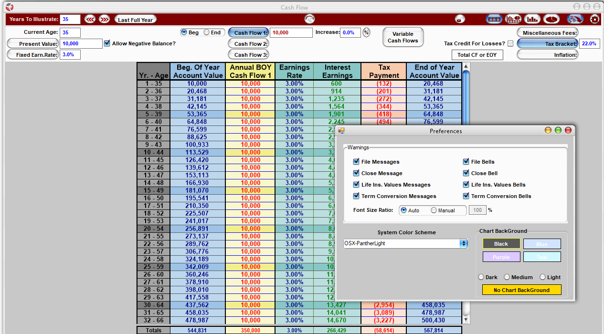Open the settings gear icon

[594, 19]
